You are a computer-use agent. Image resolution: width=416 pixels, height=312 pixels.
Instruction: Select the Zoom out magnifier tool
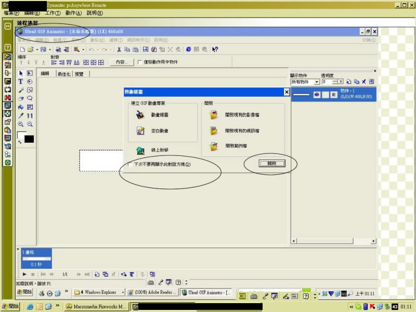click(x=30, y=124)
